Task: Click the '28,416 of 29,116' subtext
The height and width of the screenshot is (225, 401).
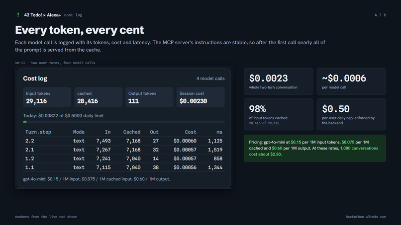Action: pyautogui.click(x=264, y=123)
